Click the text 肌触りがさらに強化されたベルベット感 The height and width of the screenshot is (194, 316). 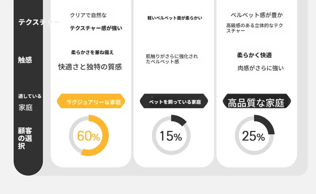pyautogui.click(x=172, y=59)
